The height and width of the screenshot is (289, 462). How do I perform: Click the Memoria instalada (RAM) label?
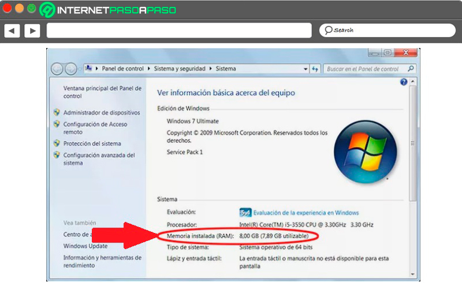point(200,236)
